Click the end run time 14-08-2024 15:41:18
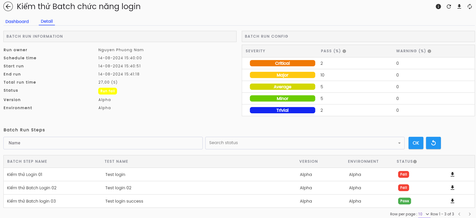 pos(119,74)
